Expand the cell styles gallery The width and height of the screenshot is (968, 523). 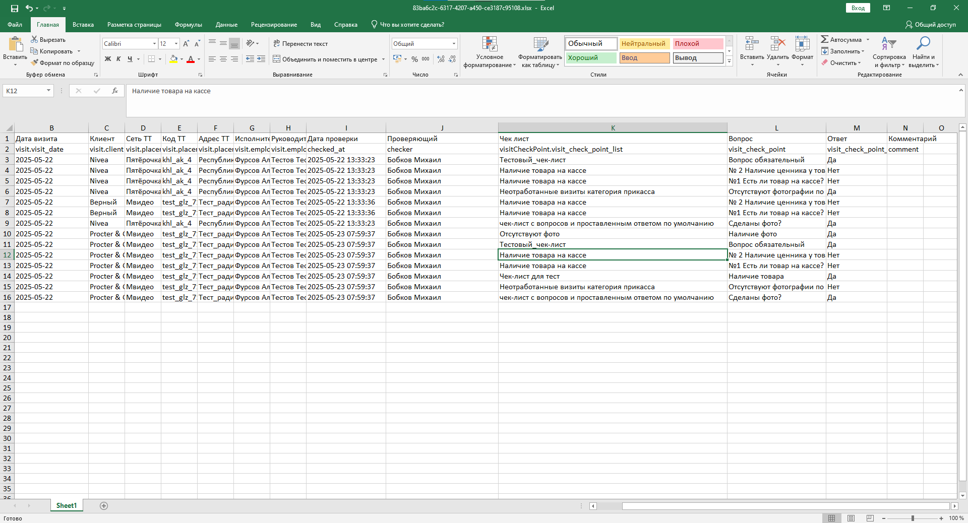pyautogui.click(x=729, y=61)
